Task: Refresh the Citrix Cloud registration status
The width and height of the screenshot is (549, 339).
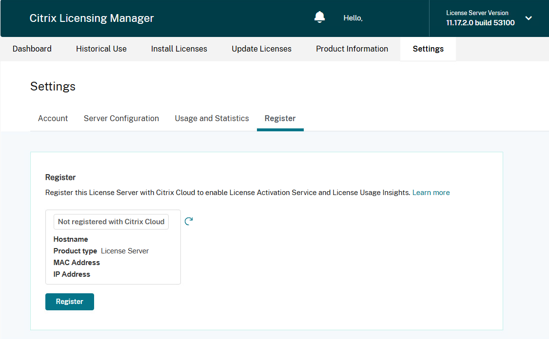Action: [189, 221]
